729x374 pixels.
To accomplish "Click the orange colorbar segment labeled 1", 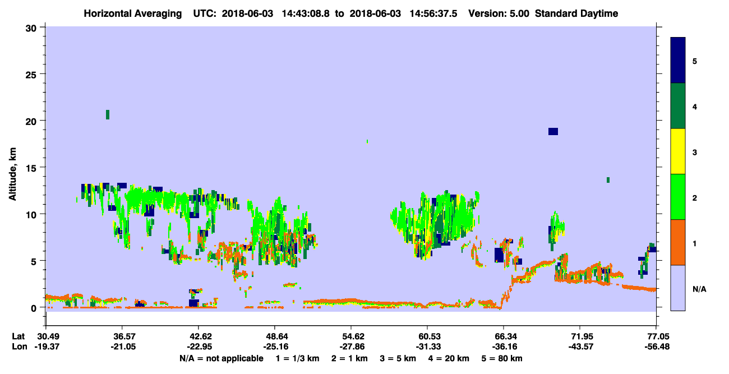I will (x=678, y=242).
